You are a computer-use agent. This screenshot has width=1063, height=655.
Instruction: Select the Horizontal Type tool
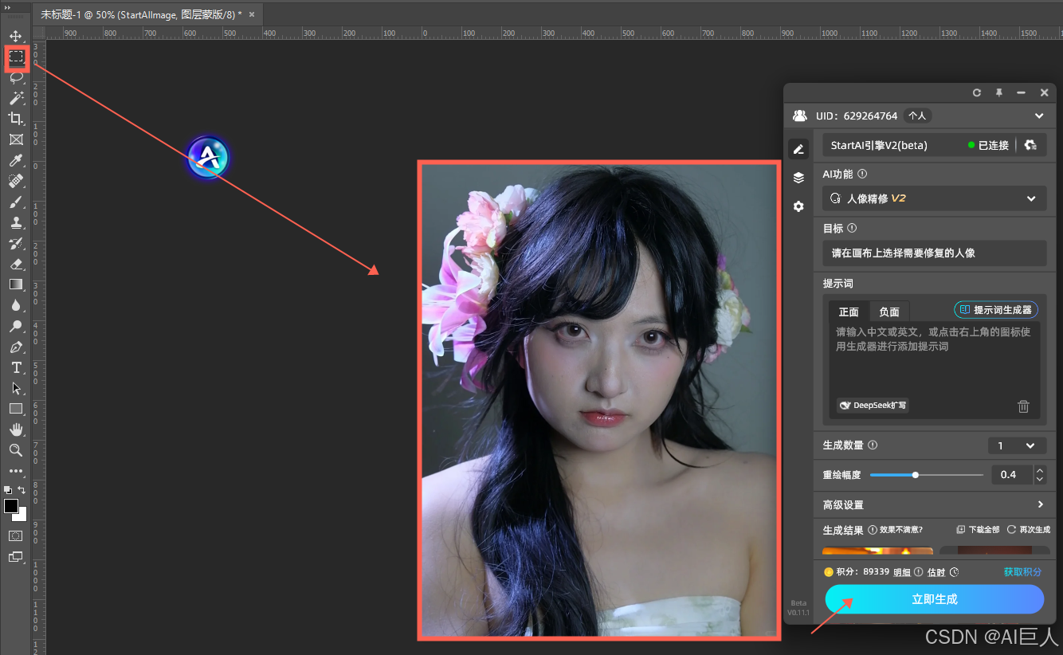click(16, 367)
